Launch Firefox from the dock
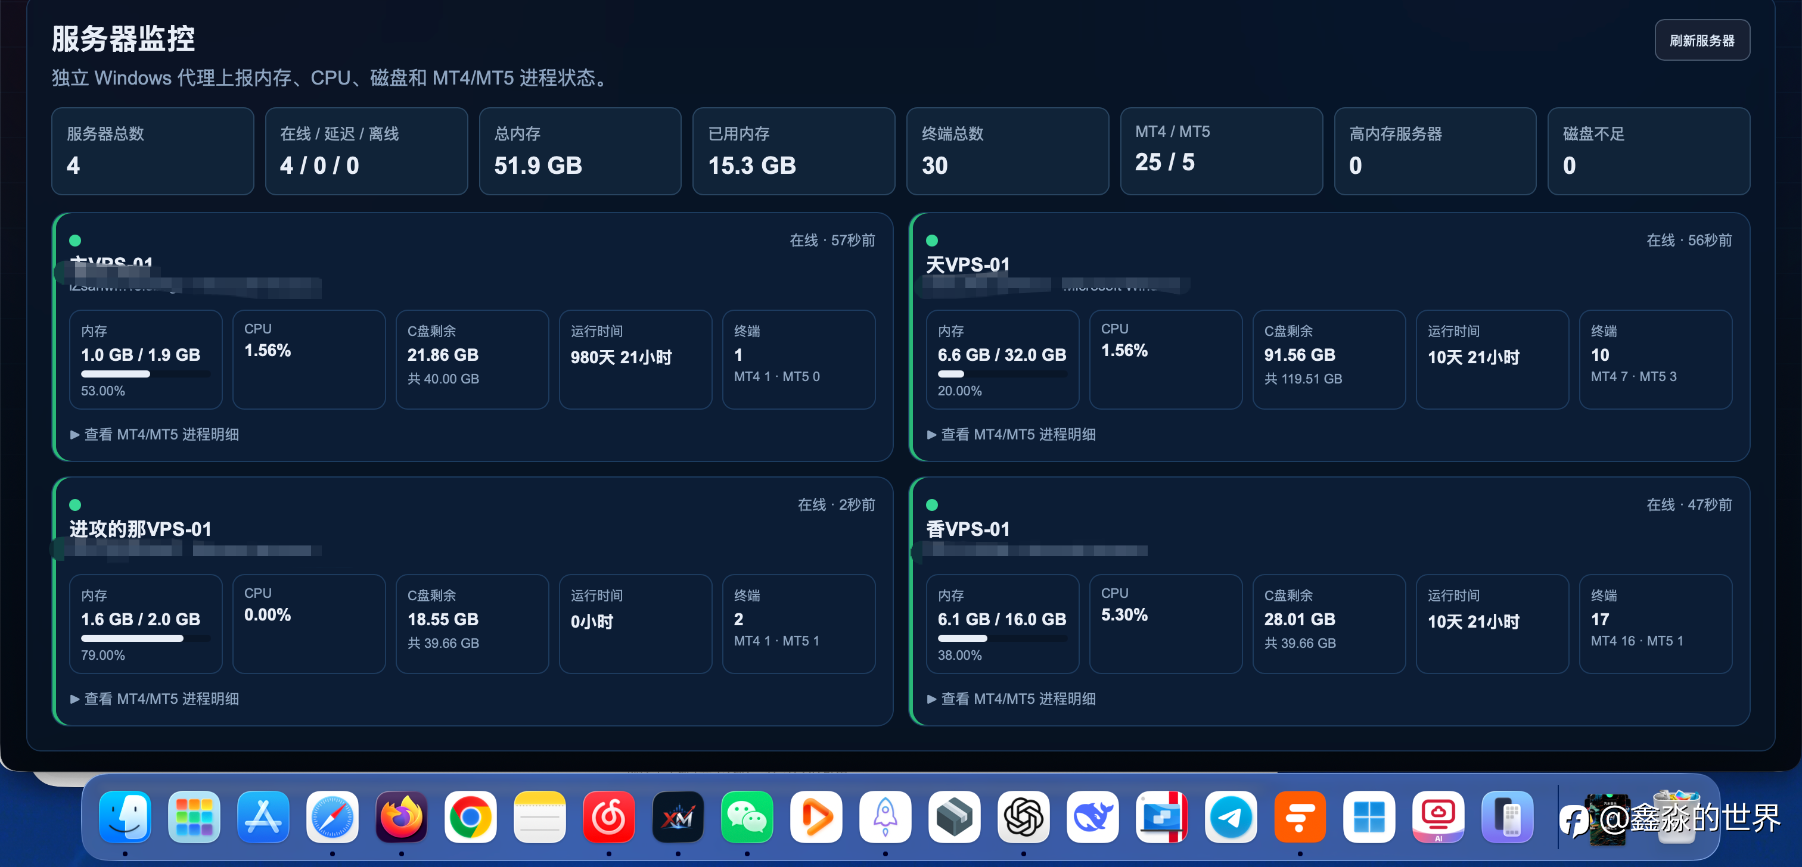This screenshot has height=867, width=1802. tap(402, 816)
